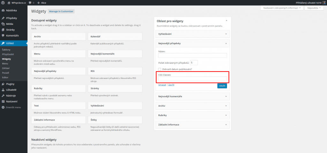
Task: Open the WordPress logo menu
Action: 3,3
